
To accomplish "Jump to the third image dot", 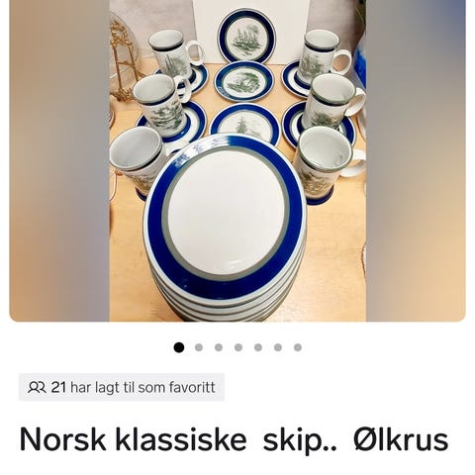I will click(x=219, y=347).
